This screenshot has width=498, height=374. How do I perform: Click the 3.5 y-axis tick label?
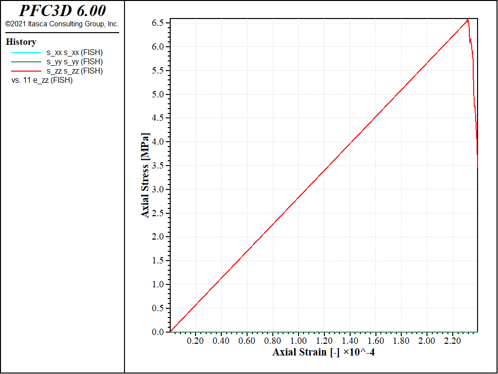158,166
